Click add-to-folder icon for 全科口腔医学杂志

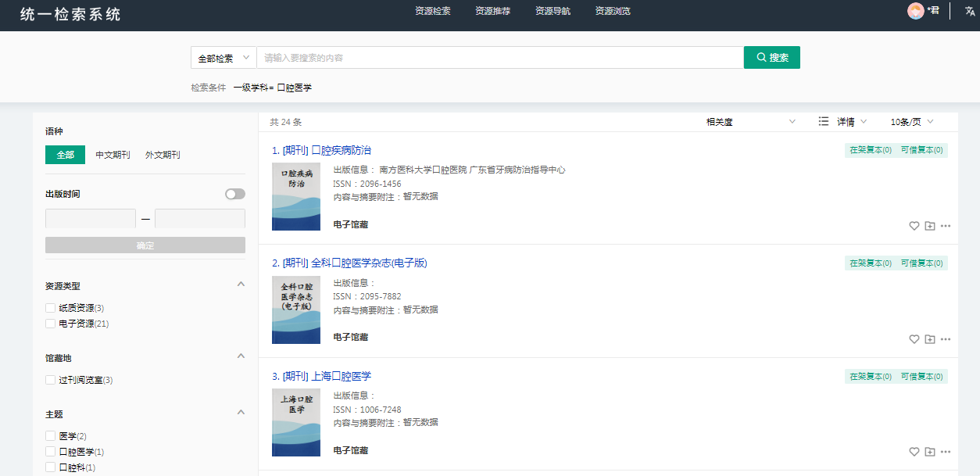930,339
